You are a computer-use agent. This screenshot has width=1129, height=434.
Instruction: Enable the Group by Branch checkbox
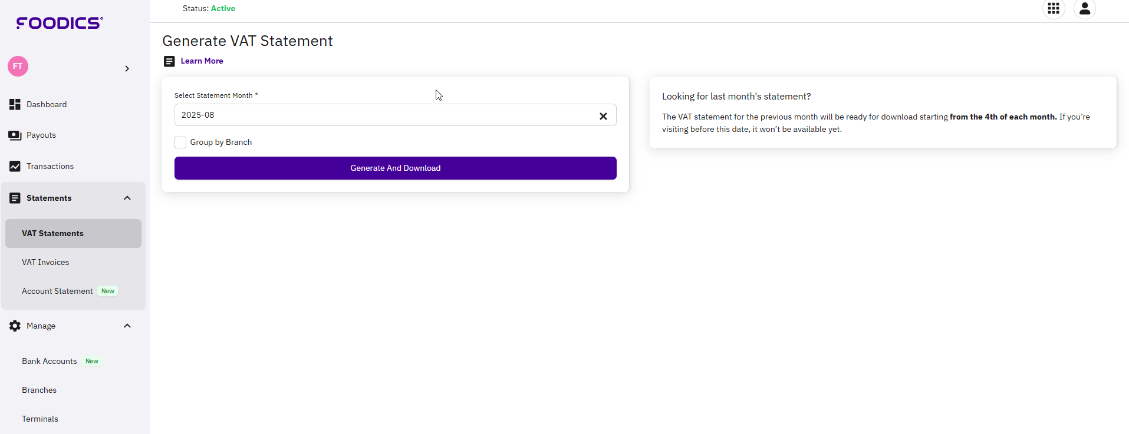pyautogui.click(x=180, y=143)
